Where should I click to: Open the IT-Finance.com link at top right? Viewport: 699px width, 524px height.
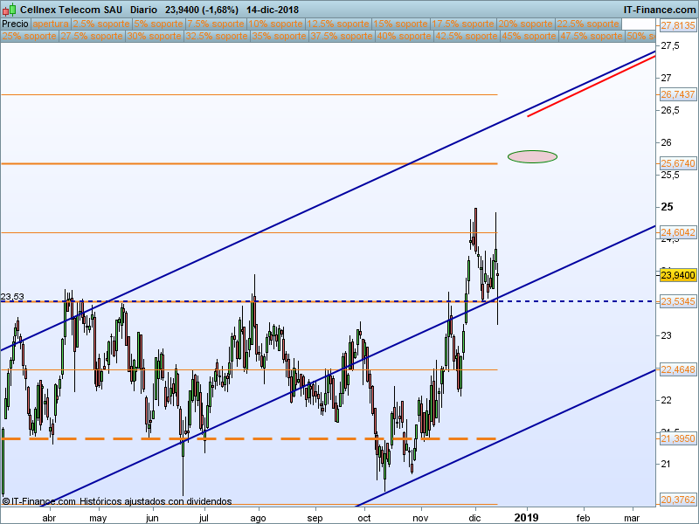click(x=660, y=10)
